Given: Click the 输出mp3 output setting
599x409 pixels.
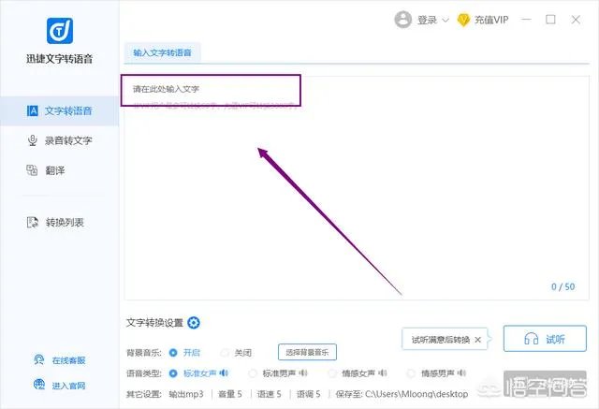Looking at the screenshot, I should (x=186, y=394).
